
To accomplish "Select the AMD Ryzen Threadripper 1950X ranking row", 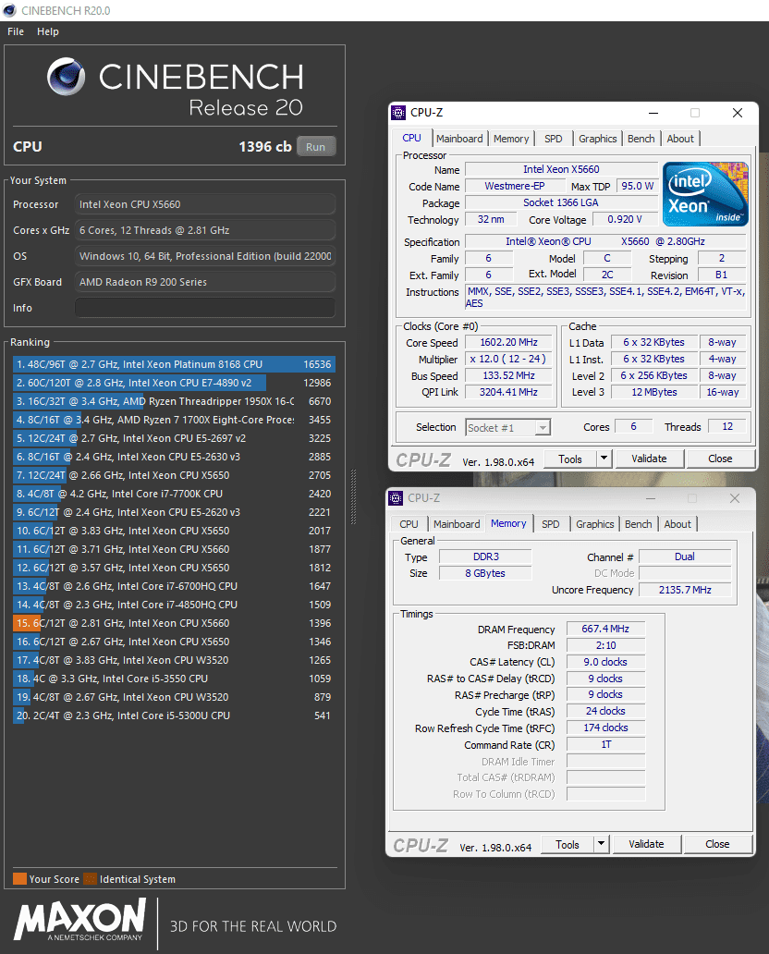I will tap(174, 401).
